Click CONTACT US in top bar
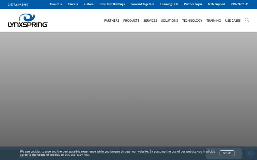This screenshot has height=160, width=257. (x=240, y=4)
